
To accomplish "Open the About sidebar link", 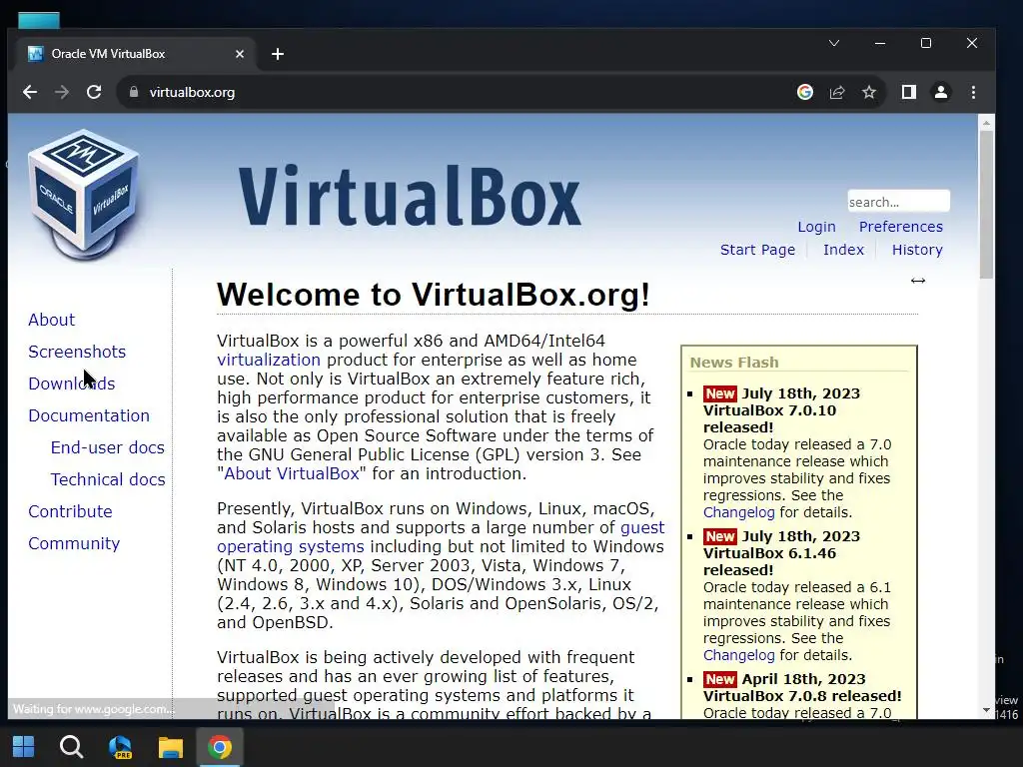I will [x=52, y=320].
